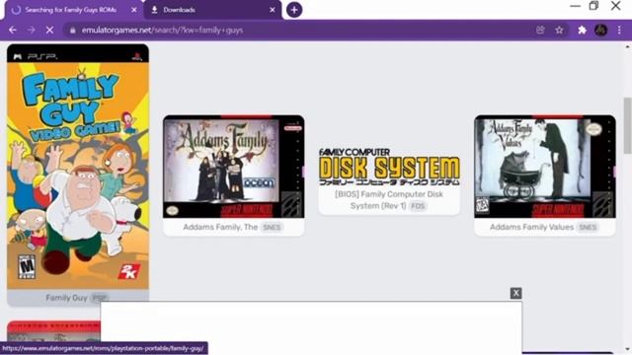Image resolution: width=632 pixels, height=355 pixels.
Task: Select the Searching for Family Guys ROMs tab
Action: click(74, 10)
